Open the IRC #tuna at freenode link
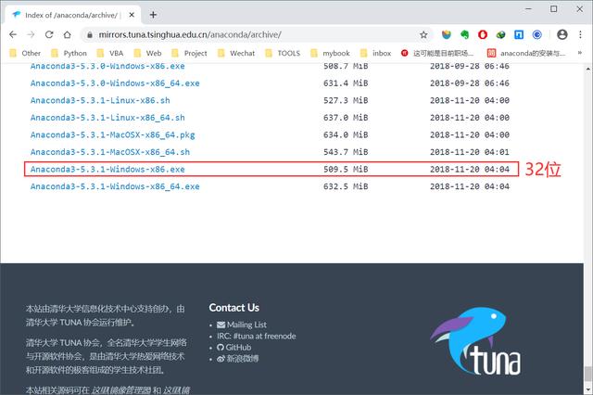This screenshot has height=395, width=593. coord(256,336)
